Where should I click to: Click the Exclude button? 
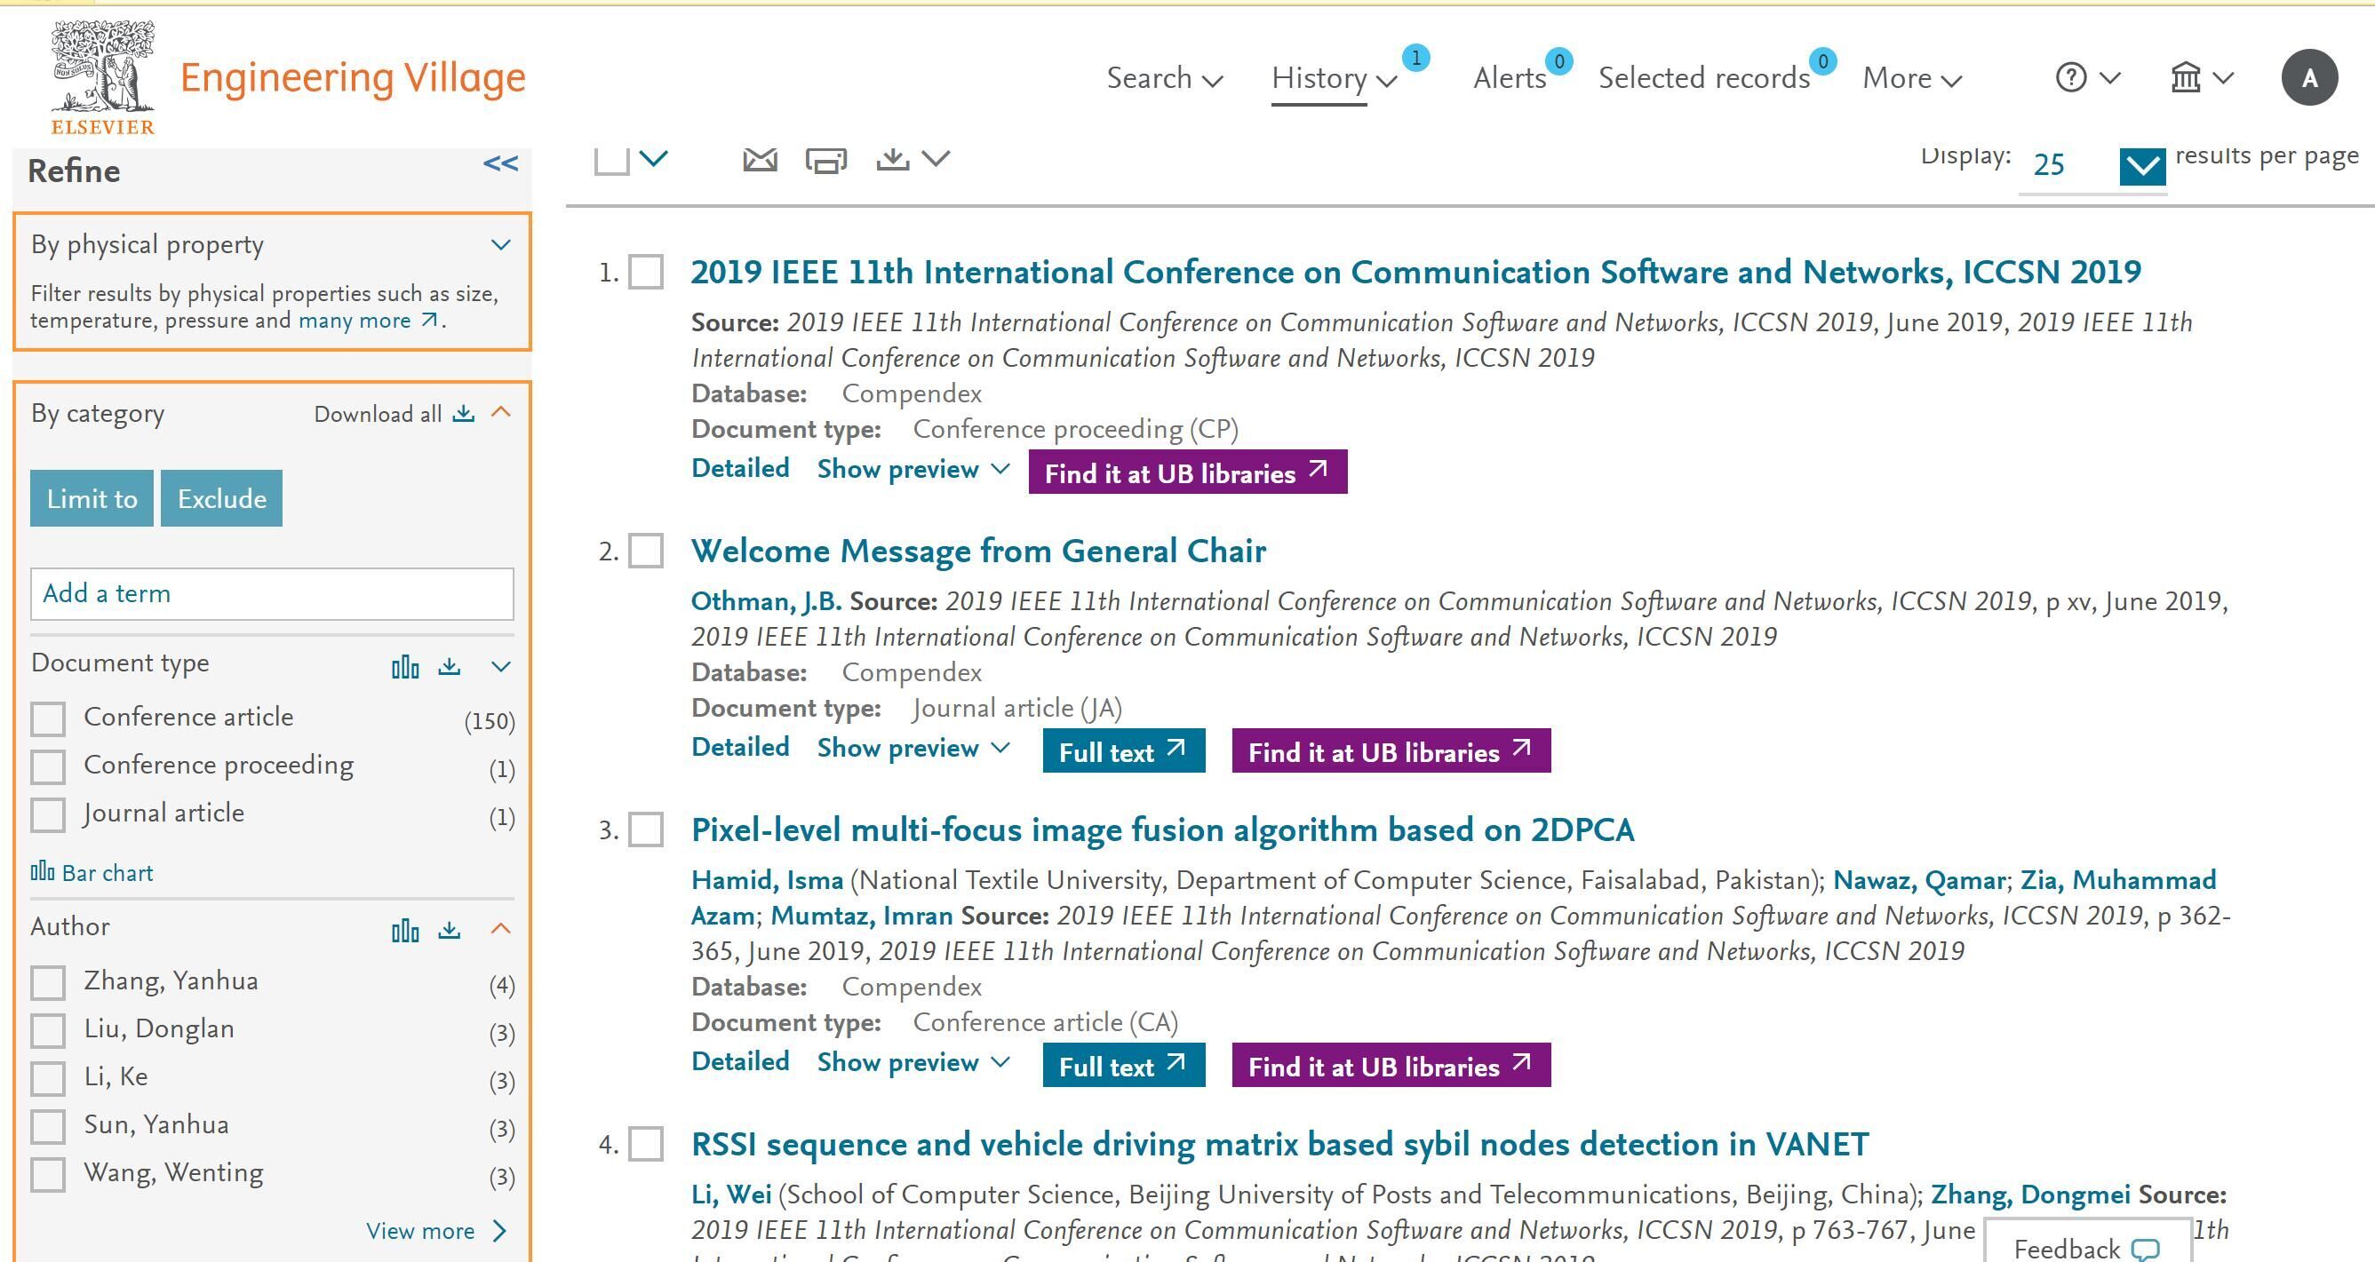click(x=221, y=499)
